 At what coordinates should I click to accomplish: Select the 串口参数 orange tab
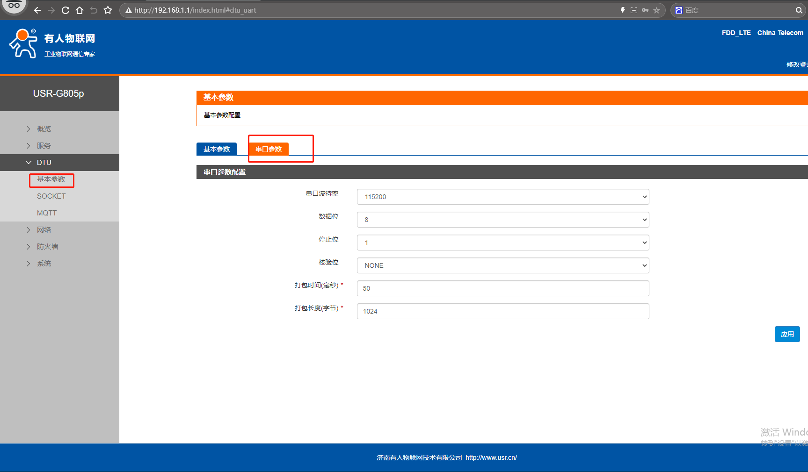(269, 149)
